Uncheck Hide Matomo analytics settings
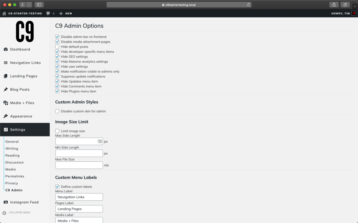Viewport: 358px width, 223px height. click(57, 61)
